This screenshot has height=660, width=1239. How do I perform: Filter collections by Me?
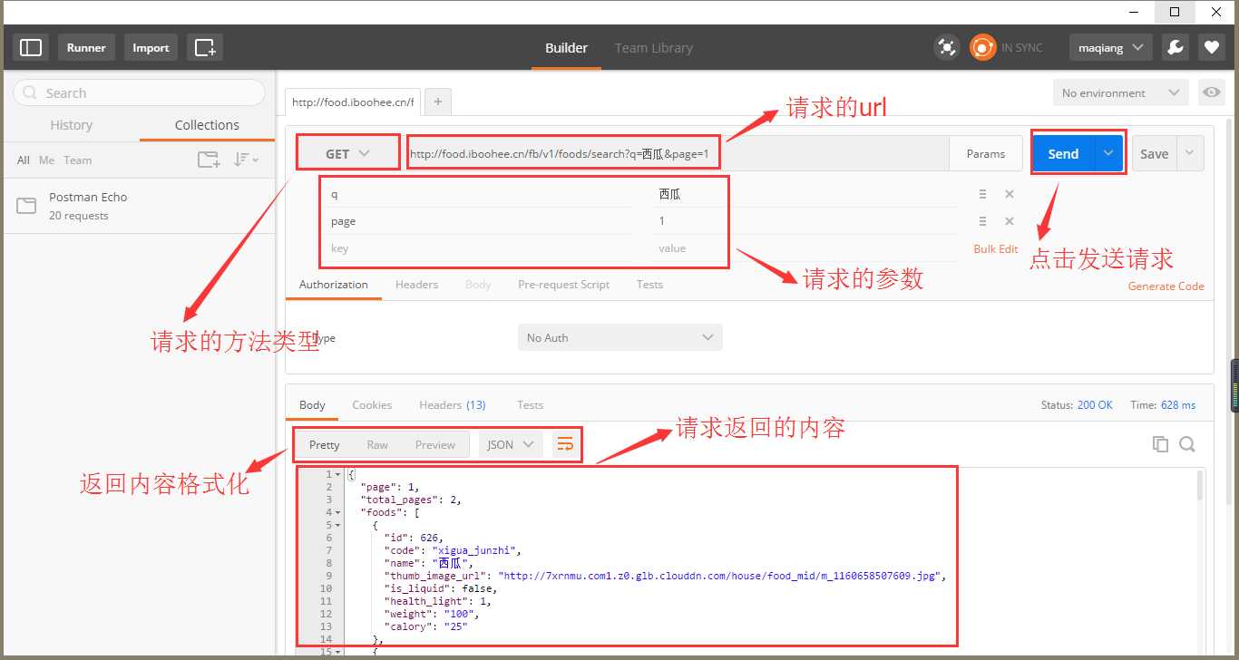(x=46, y=160)
